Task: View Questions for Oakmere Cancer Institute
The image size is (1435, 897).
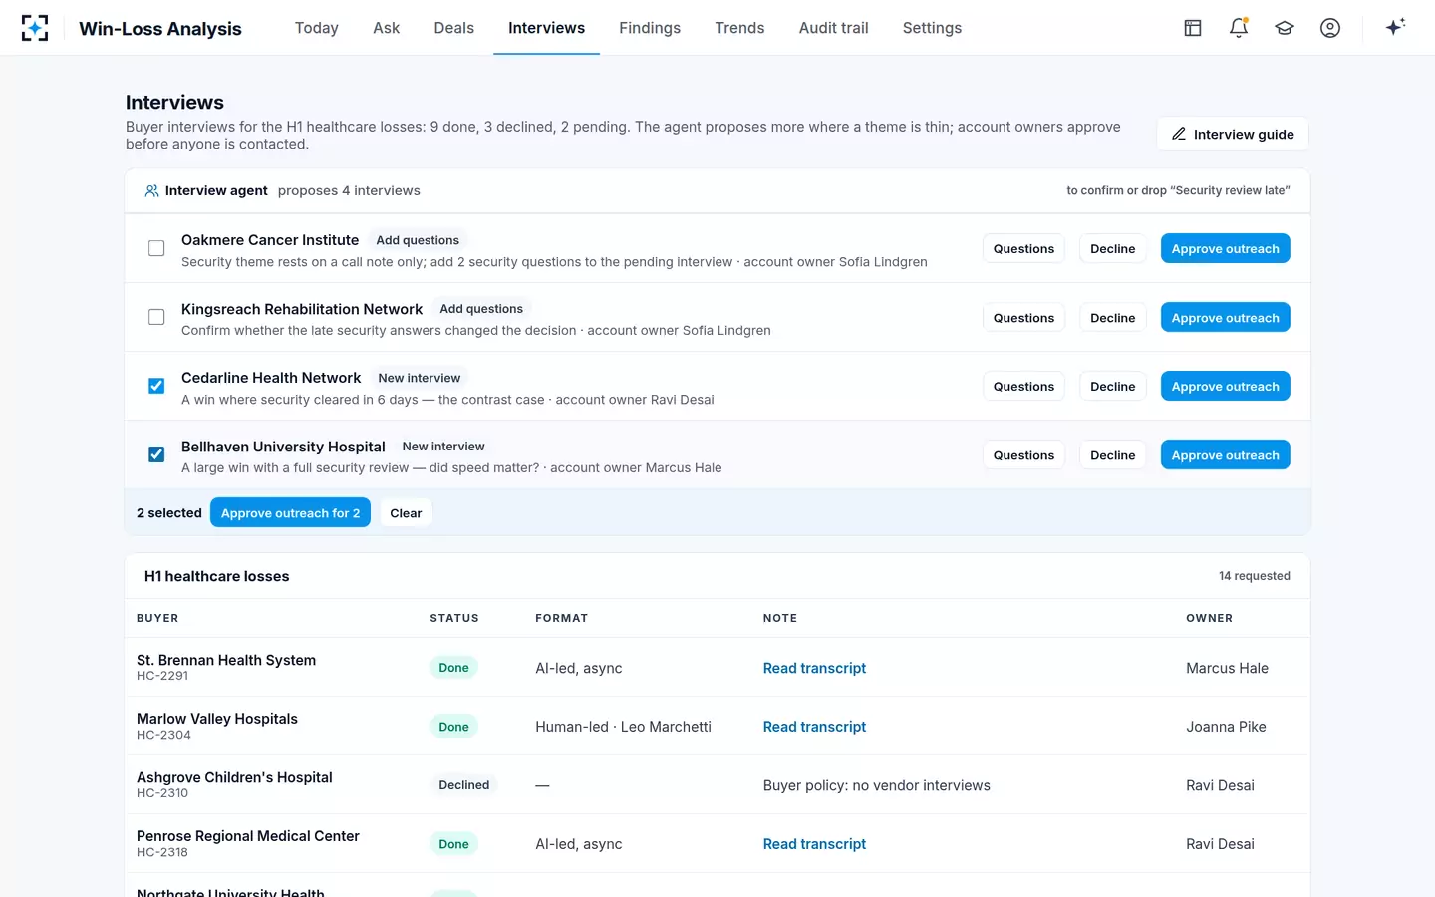Action: pyautogui.click(x=1023, y=248)
